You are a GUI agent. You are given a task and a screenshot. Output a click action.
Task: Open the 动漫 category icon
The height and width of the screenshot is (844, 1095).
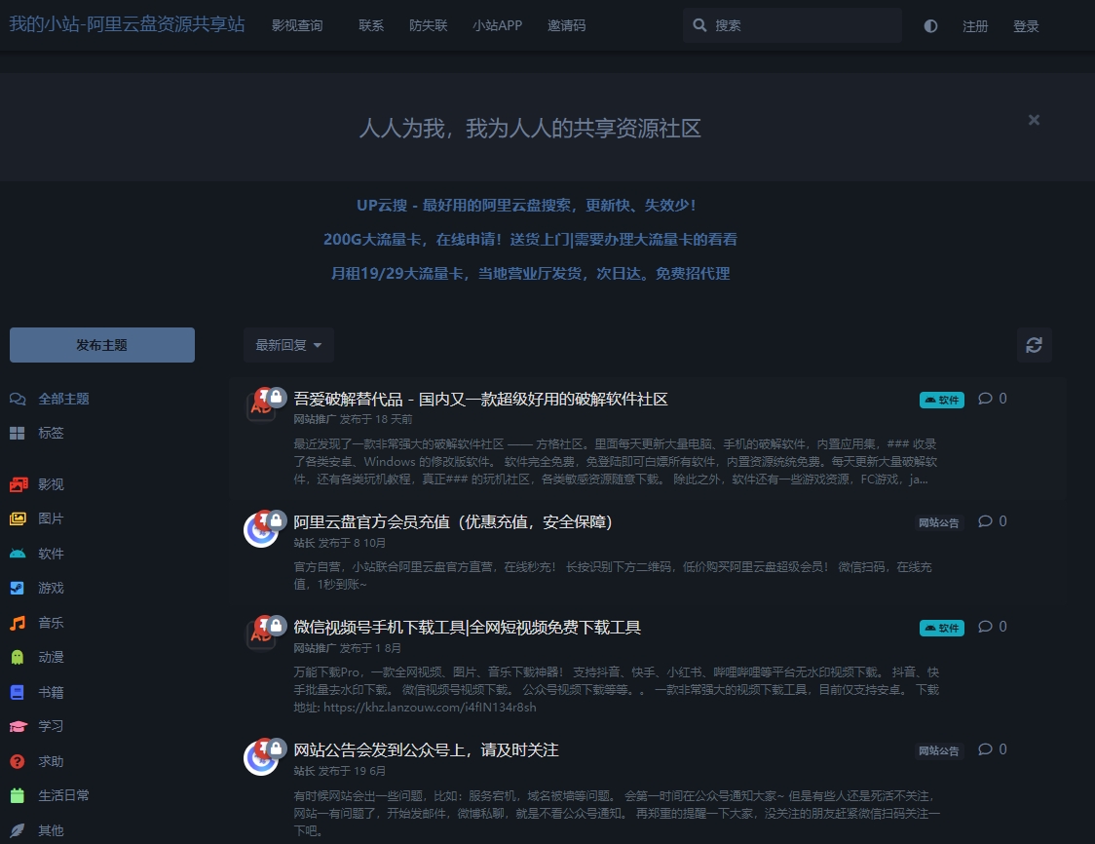pyautogui.click(x=18, y=657)
